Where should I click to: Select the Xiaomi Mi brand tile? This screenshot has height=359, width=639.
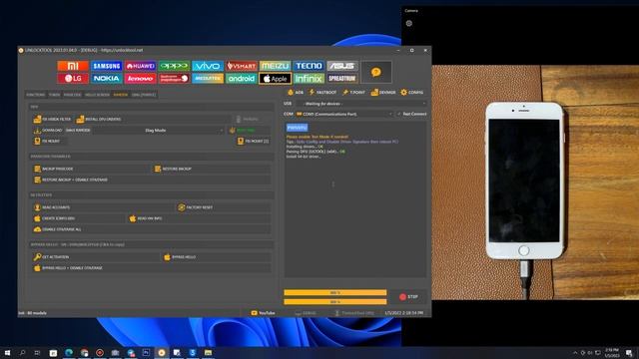click(73, 66)
